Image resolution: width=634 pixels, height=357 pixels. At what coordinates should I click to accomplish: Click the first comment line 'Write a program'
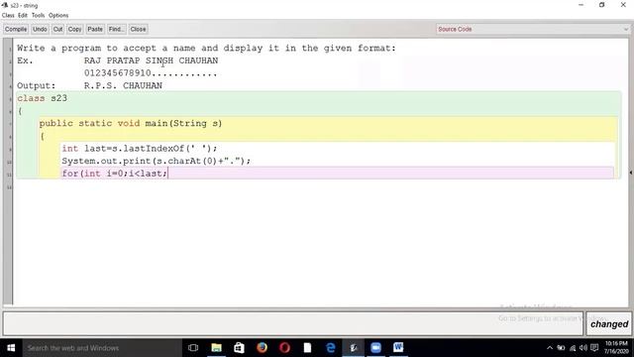coord(206,49)
